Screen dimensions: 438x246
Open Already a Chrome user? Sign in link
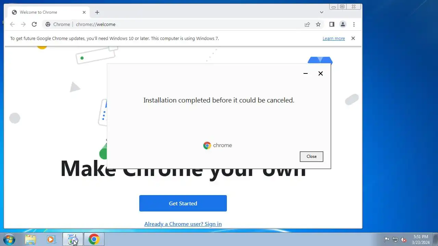(183, 224)
